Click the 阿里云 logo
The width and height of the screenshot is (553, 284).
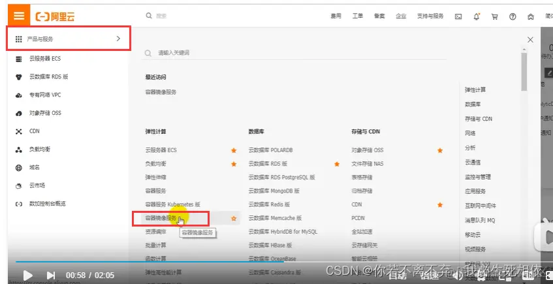point(55,16)
